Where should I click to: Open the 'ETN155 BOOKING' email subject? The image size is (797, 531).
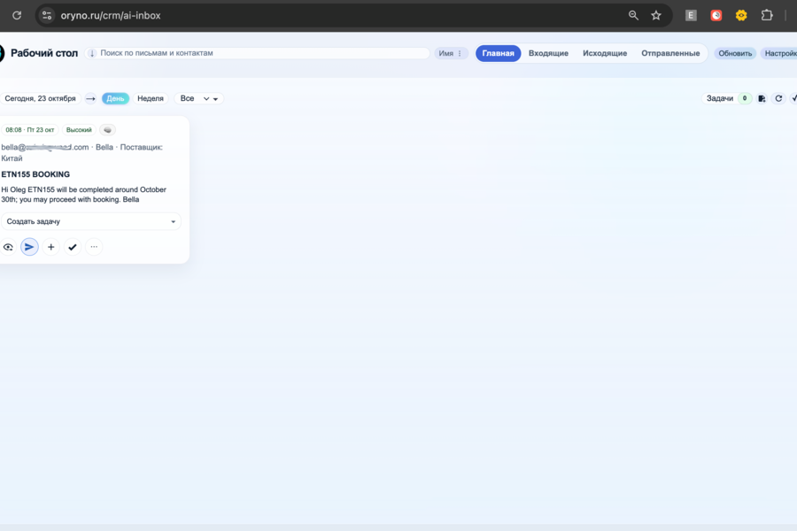[35, 174]
